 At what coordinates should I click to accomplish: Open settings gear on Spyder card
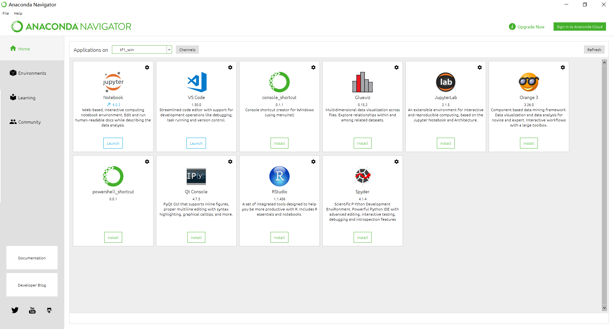point(397,162)
